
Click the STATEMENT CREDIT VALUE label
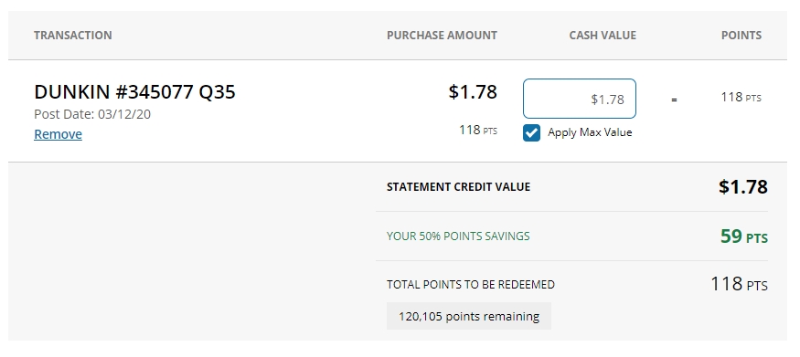click(459, 187)
